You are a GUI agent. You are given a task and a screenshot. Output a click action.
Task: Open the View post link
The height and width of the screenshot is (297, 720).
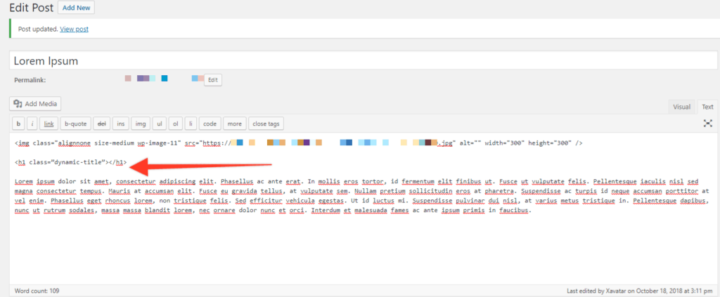[74, 29]
